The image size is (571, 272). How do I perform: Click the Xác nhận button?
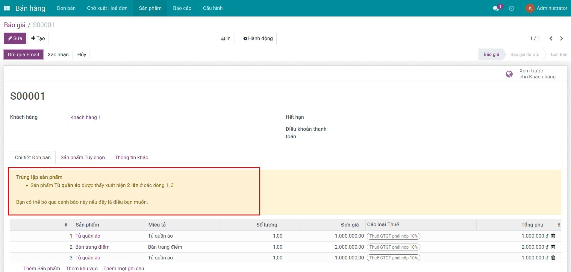coord(58,54)
